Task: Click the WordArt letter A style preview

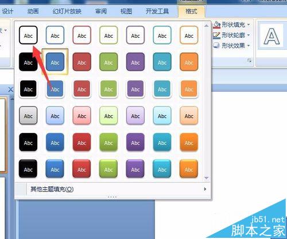Action: tap(272, 36)
